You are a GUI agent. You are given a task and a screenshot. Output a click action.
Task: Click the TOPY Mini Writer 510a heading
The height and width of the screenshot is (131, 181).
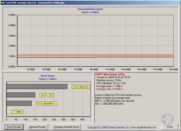[x=110, y=74]
